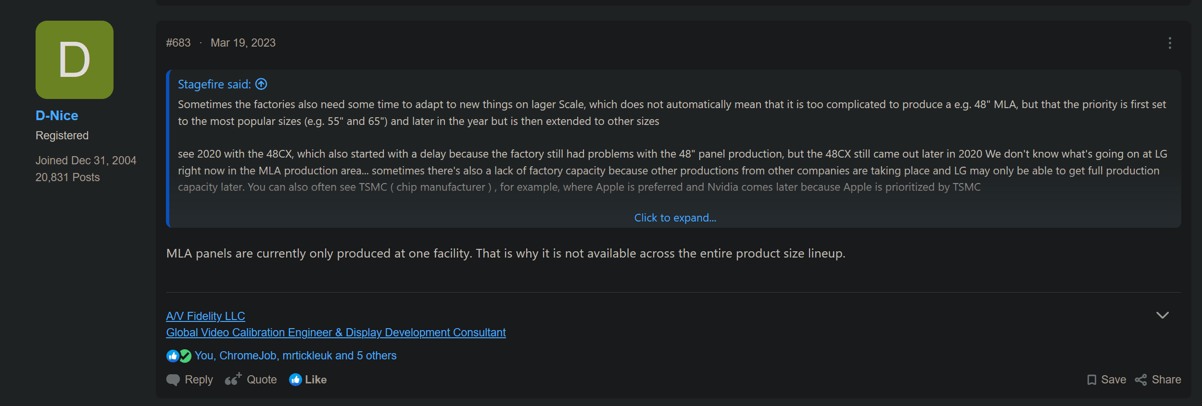The height and width of the screenshot is (406, 1202).
Task: Click the Mar 19, 2023 post date
Action: click(x=243, y=43)
